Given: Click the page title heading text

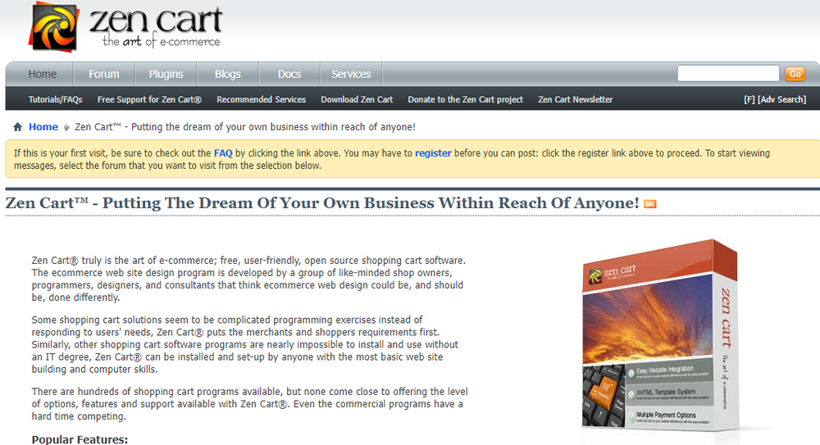Looking at the screenshot, I should (322, 203).
